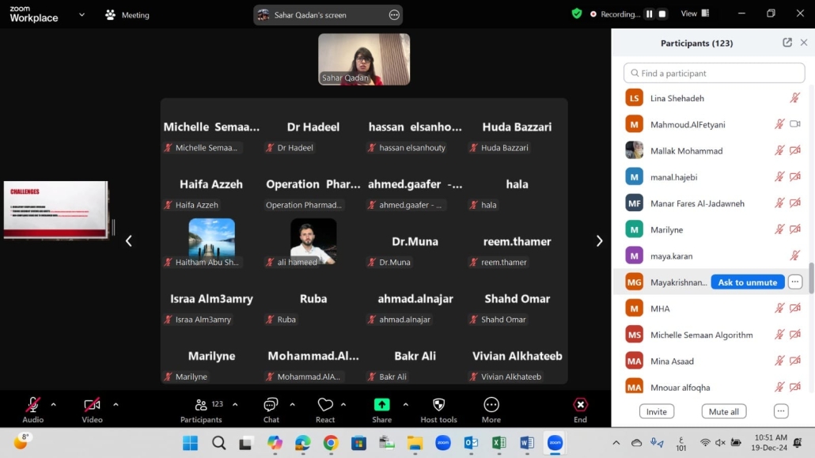Click the encryption shield icon
Image resolution: width=815 pixels, height=458 pixels.
coord(577,13)
